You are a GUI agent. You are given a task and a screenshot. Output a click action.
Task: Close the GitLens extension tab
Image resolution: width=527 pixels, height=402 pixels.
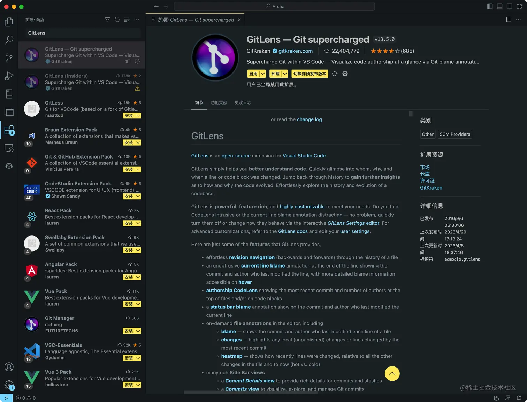click(239, 20)
